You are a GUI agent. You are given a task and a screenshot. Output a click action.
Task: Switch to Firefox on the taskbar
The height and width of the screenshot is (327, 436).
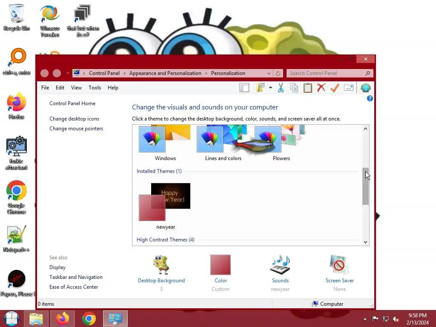(x=63, y=318)
